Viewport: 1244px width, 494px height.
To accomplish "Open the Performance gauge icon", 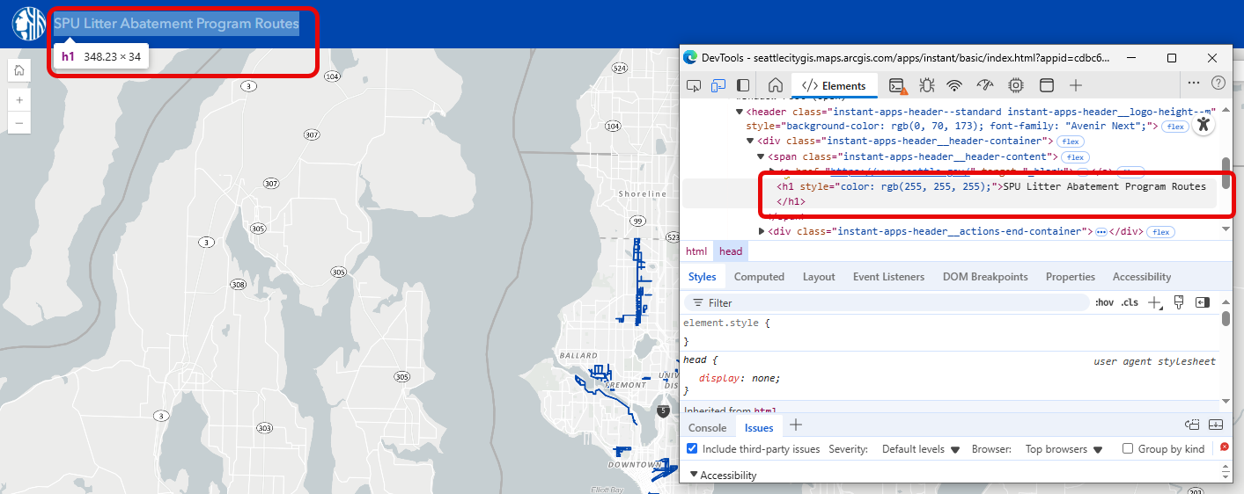I will 985,85.
